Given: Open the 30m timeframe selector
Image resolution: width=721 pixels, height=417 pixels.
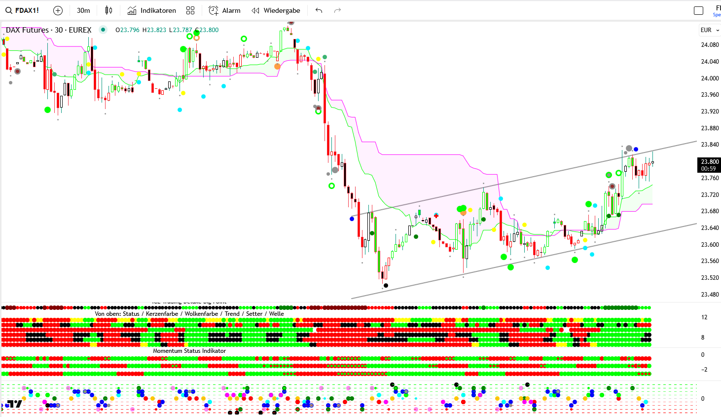Looking at the screenshot, I should click(83, 10).
